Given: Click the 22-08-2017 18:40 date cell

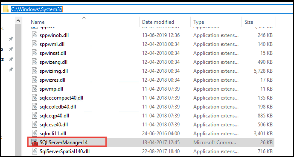Looking at the screenshot, I should click(x=161, y=151).
